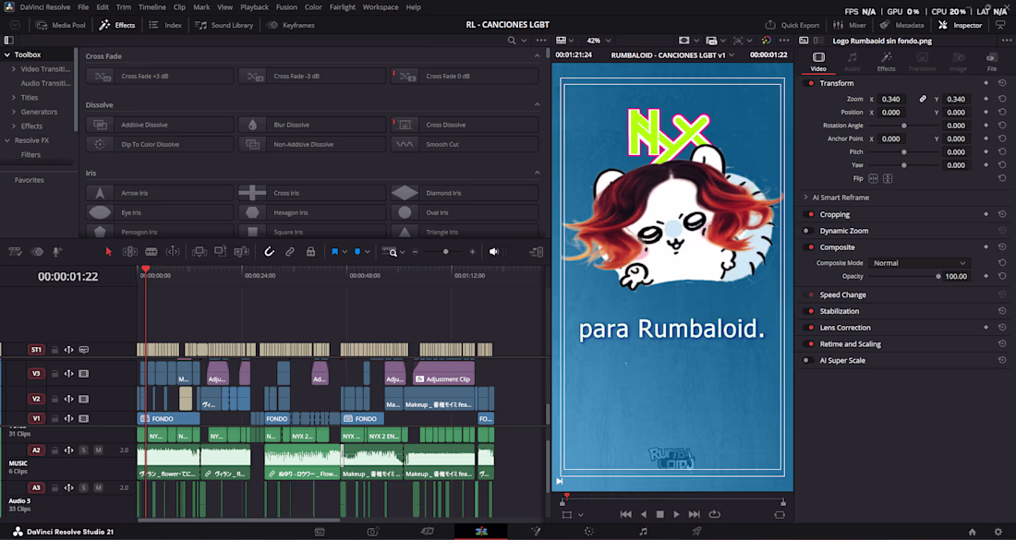Screen dimensions: 1016x540
Task: Click the Opacity slider handle
Action: click(937, 277)
